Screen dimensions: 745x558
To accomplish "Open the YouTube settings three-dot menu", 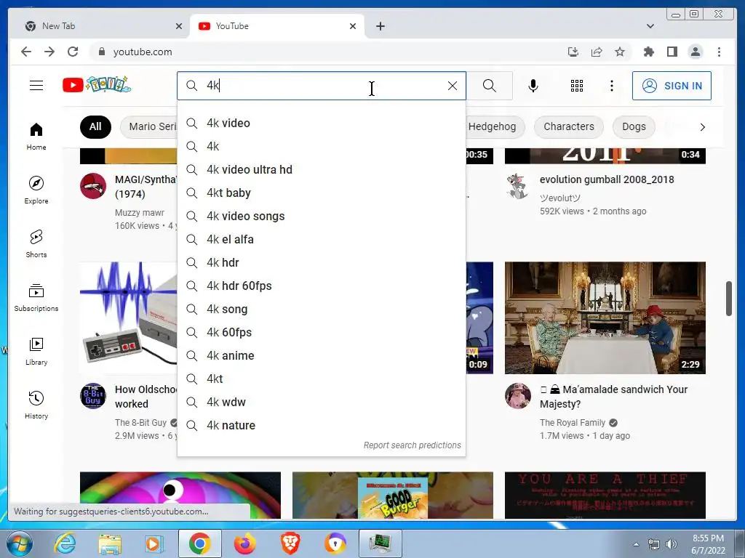I will [611, 86].
